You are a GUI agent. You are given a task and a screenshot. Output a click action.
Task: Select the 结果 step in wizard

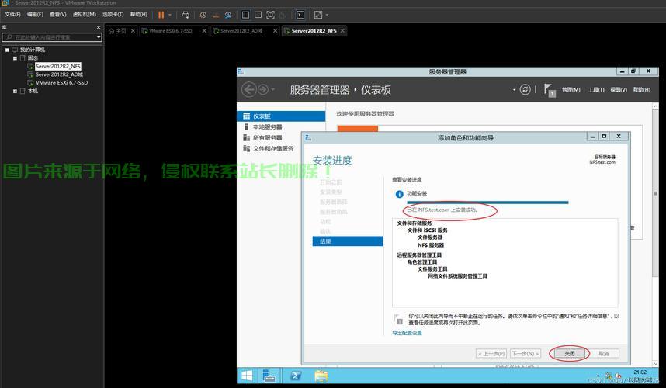coord(348,241)
